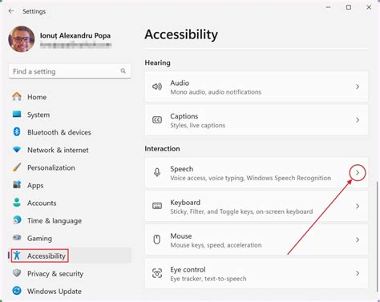Click the Gaming controller icon
The image size is (380, 302).
pyautogui.click(x=17, y=238)
